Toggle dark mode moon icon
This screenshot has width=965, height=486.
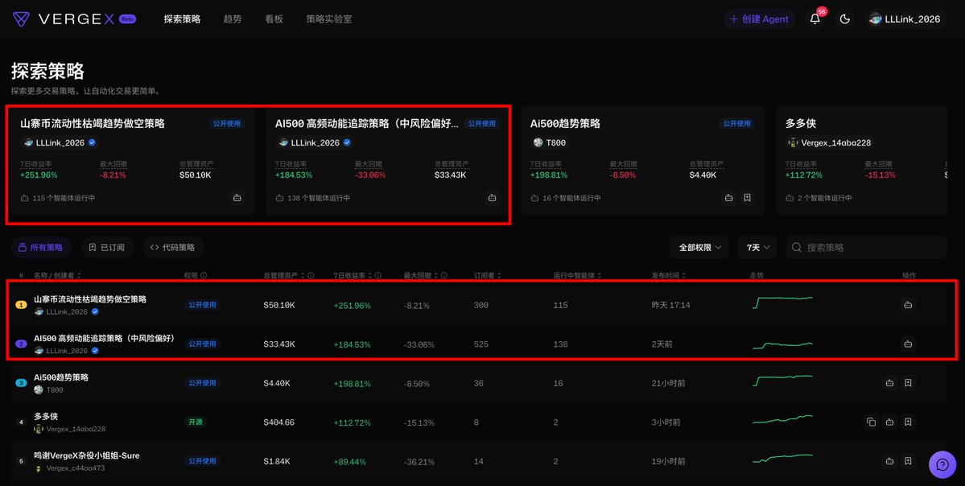(845, 19)
